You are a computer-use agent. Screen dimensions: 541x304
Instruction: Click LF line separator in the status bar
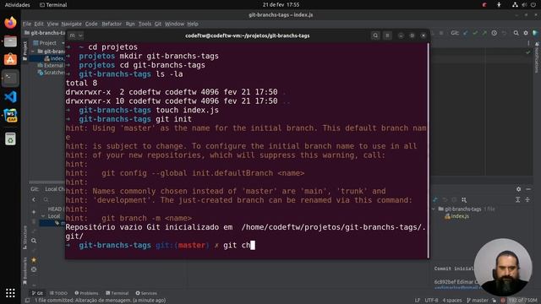[x=417, y=301]
